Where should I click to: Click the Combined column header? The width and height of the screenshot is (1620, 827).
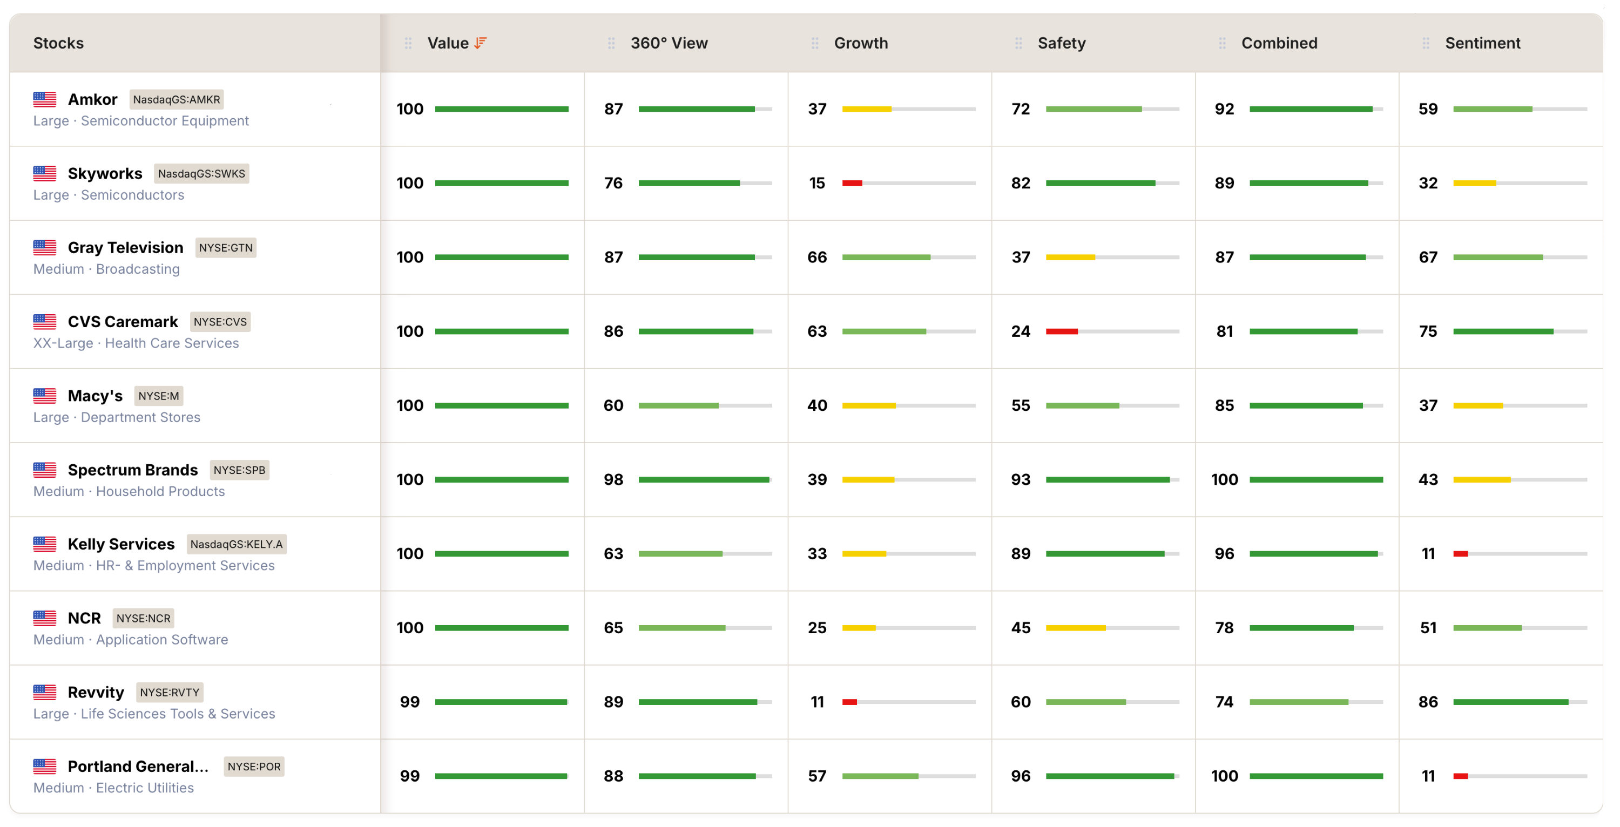[x=1279, y=43]
